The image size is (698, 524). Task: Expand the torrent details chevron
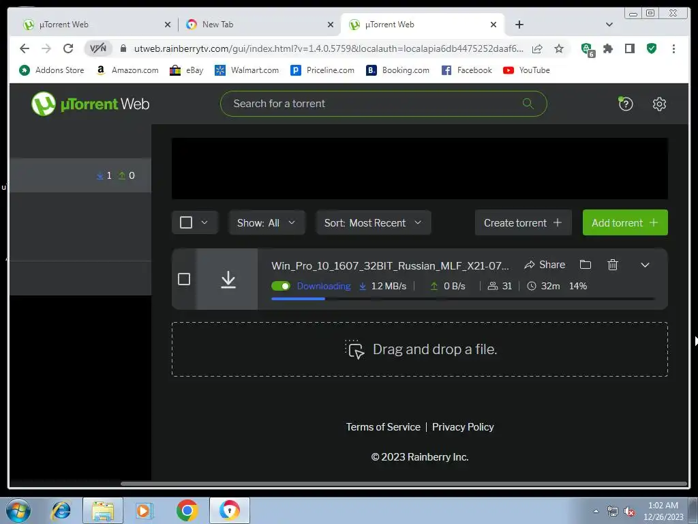pyautogui.click(x=645, y=265)
